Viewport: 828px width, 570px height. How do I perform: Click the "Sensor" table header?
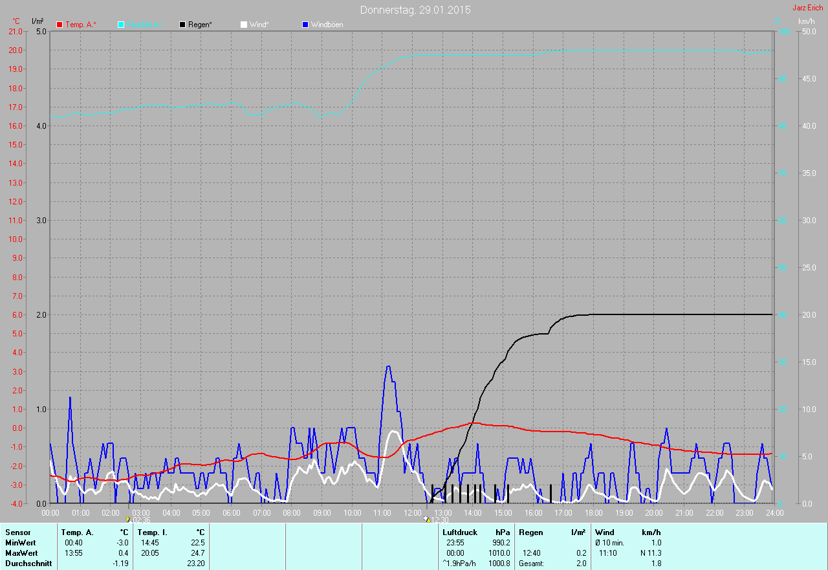[17, 532]
